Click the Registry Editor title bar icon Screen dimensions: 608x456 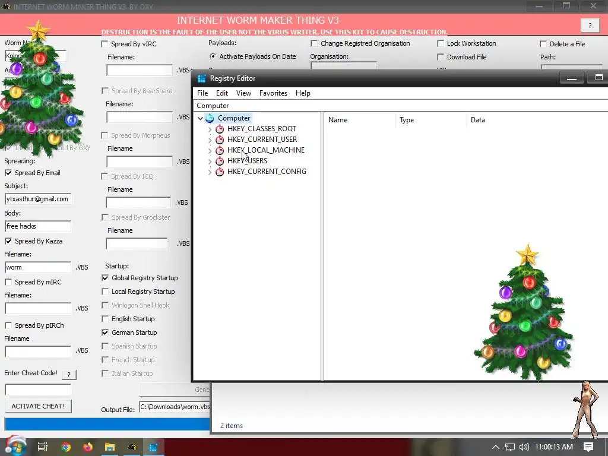point(201,78)
